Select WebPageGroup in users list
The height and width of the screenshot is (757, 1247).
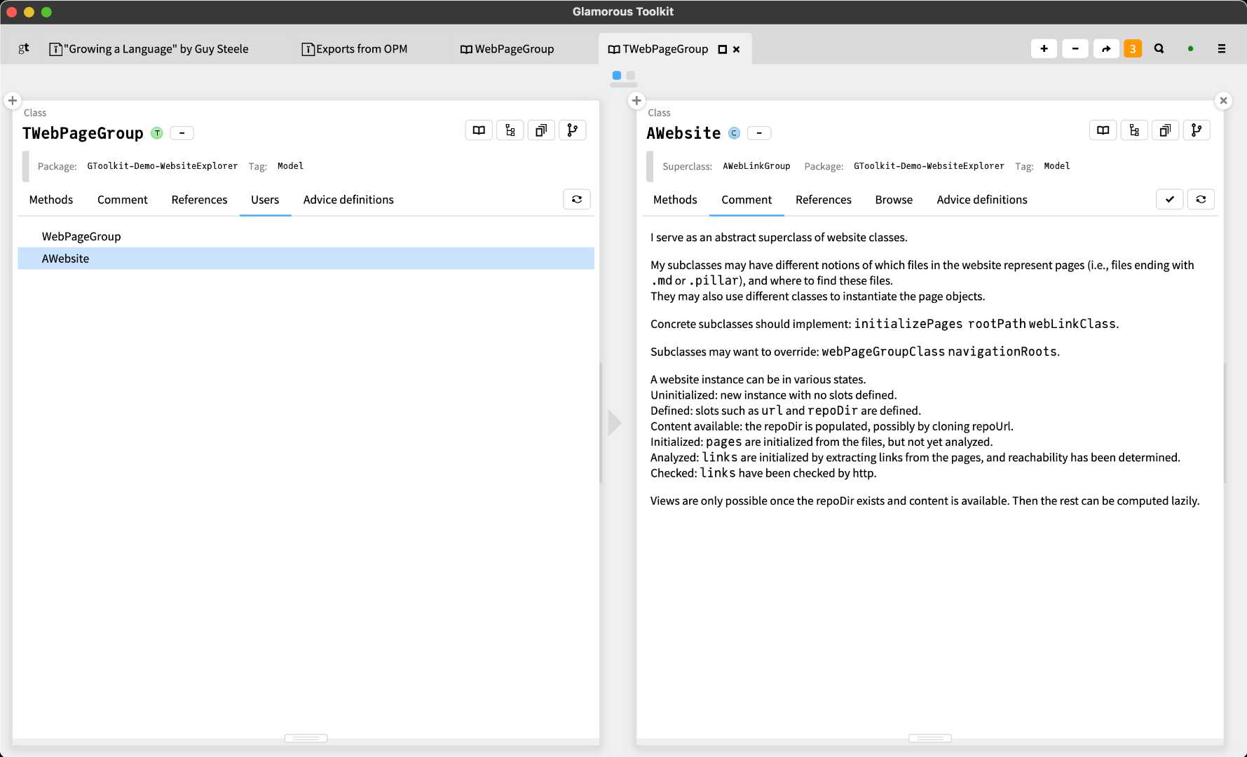[x=306, y=236]
